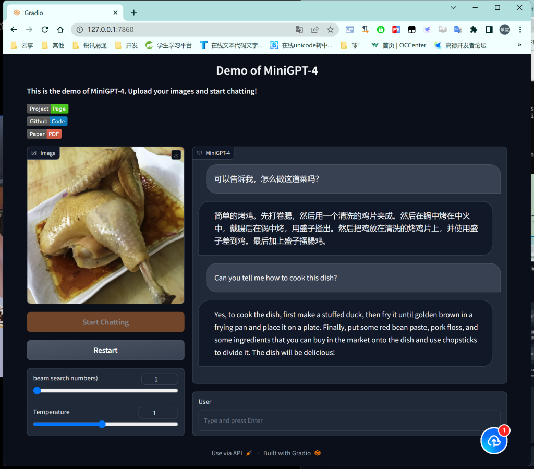This screenshot has height=469, width=534.
Task: Adjust the Temperature slider
Action: click(105, 424)
